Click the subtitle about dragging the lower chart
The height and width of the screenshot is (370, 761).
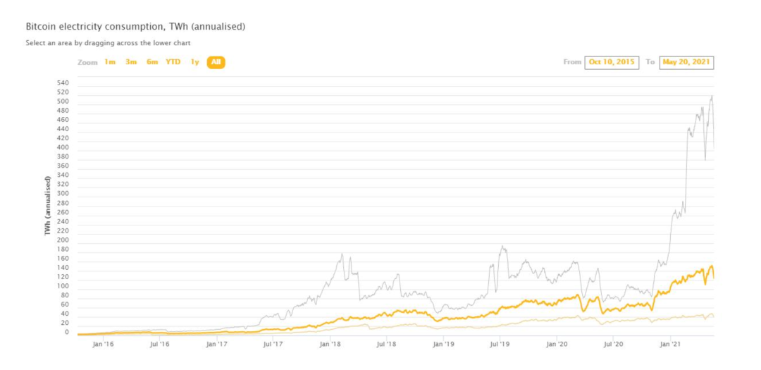coord(108,43)
